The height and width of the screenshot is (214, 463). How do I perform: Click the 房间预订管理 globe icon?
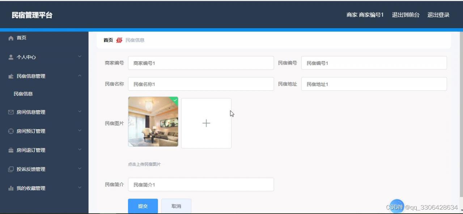[x=11, y=131]
